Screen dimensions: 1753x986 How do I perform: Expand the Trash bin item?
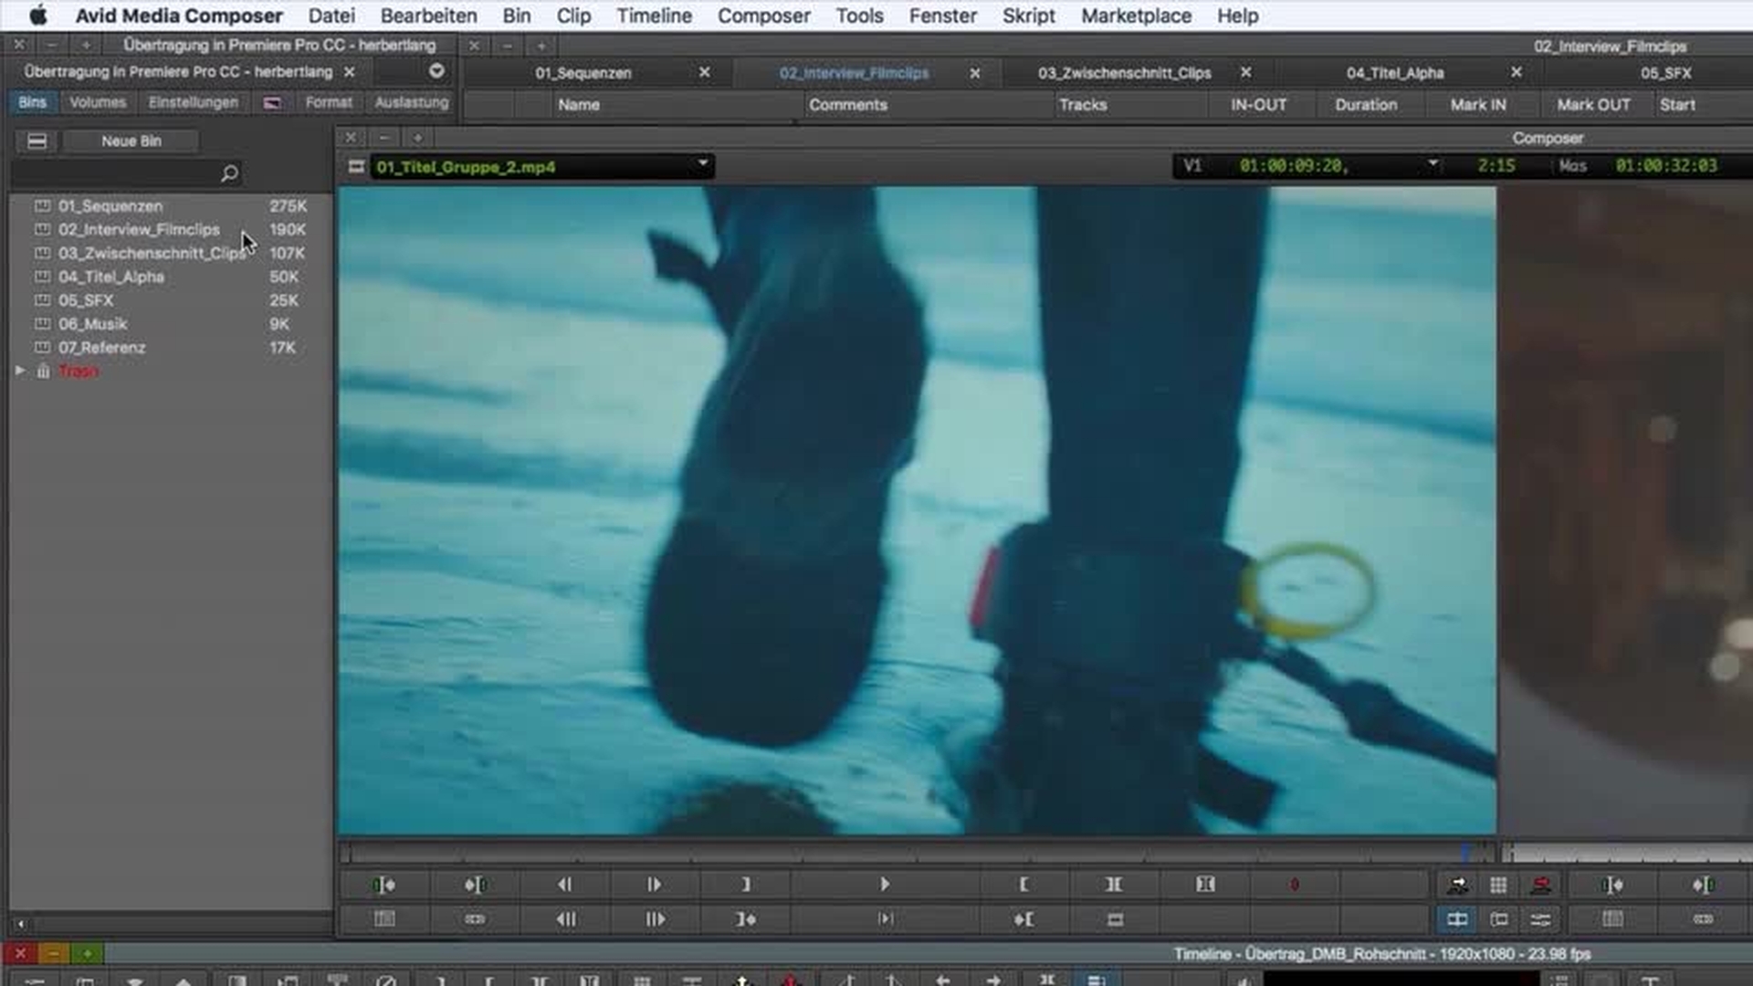(x=19, y=371)
